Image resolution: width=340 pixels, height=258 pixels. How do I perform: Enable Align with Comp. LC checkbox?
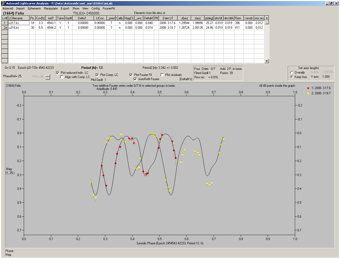[x=62, y=77]
